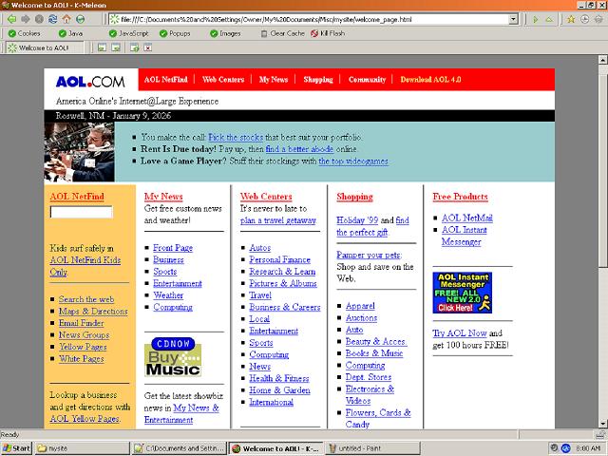The height and width of the screenshot is (456, 608).
Task: Select the 'Welcome to AOL!' browser tab
Action: [x=39, y=47]
